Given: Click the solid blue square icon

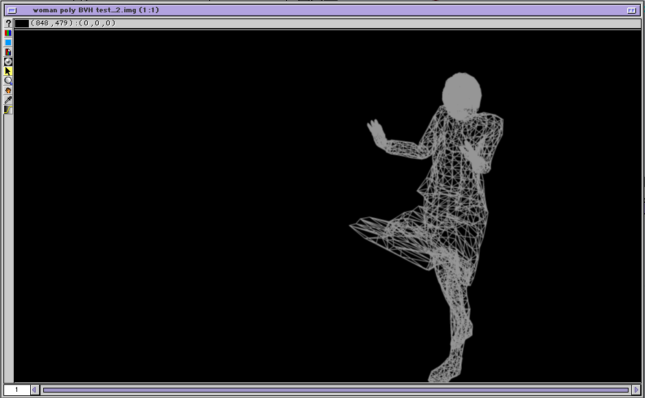Looking at the screenshot, I should [x=8, y=42].
